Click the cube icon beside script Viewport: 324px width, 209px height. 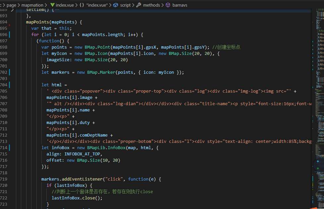pos(116,5)
